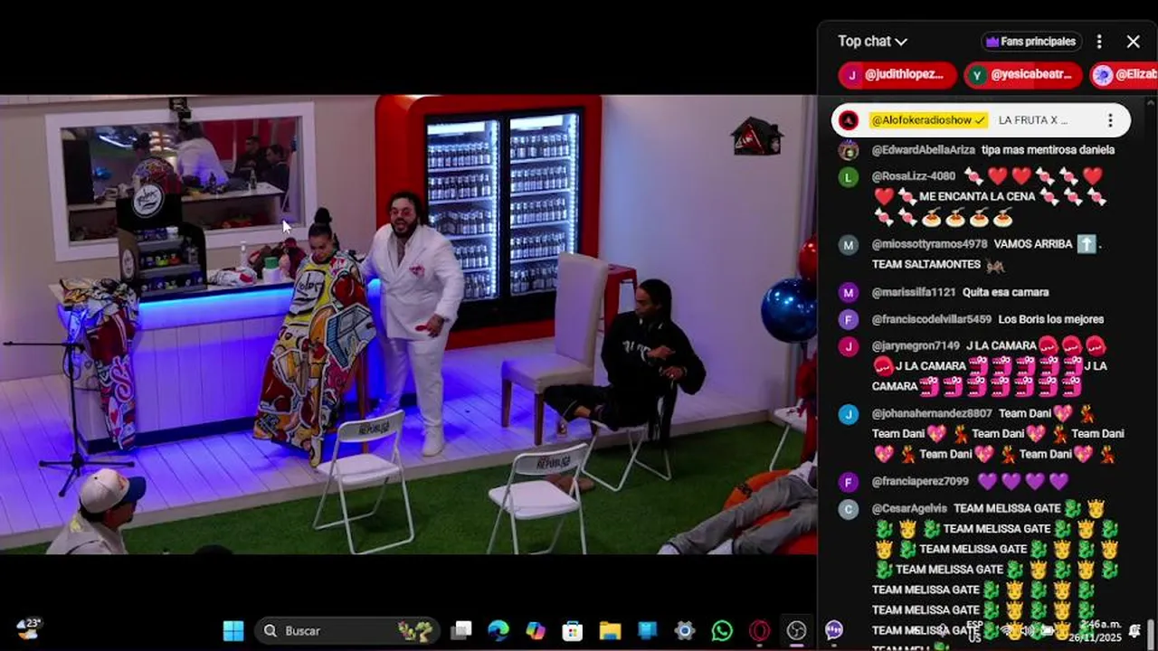Screen dimensions: 1158x651
Task: Click username @miossottyramos4978
Action: pyautogui.click(x=930, y=244)
